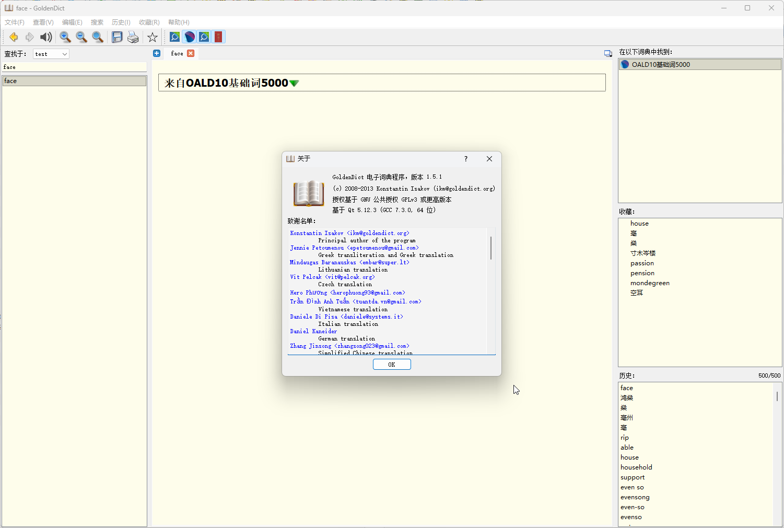Viewport: 784px width, 528px height.
Task: Toggle the blue sphere OALD dictionary button
Action: [190, 37]
